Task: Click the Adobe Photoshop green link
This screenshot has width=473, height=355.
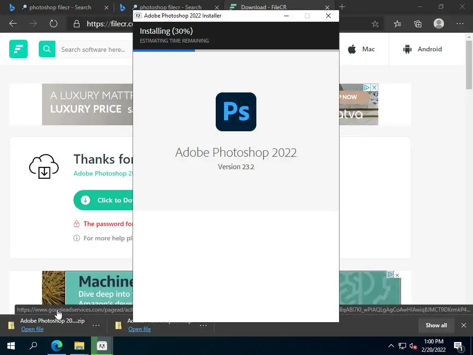Action: [x=103, y=173]
